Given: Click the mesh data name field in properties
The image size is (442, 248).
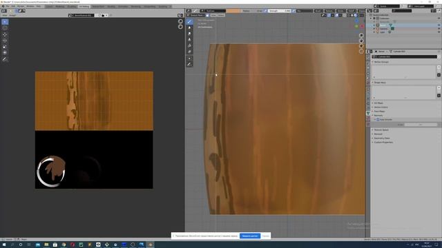Looking at the screenshot, I should [x=405, y=56].
